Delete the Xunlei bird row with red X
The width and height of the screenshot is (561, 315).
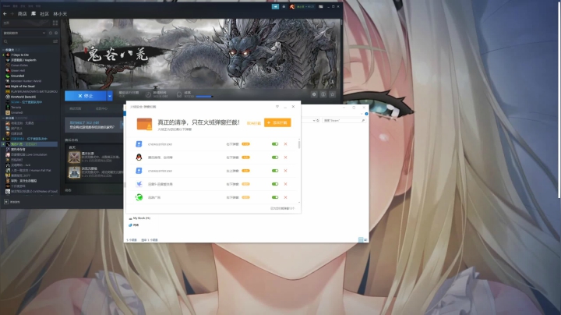point(285,184)
